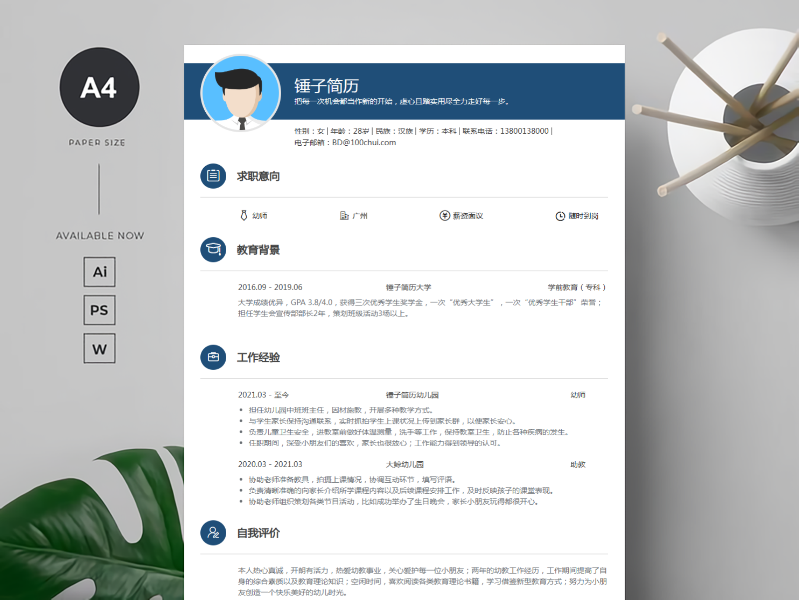Click the 广州 location text

pyautogui.click(x=360, y=216)
